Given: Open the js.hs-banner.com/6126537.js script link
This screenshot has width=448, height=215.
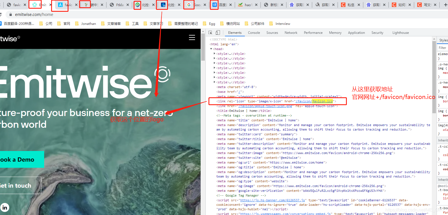Looking at the screenshot, I should pos(273,200).
